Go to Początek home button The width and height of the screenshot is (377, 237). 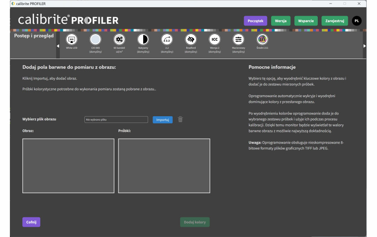(255, 21)
